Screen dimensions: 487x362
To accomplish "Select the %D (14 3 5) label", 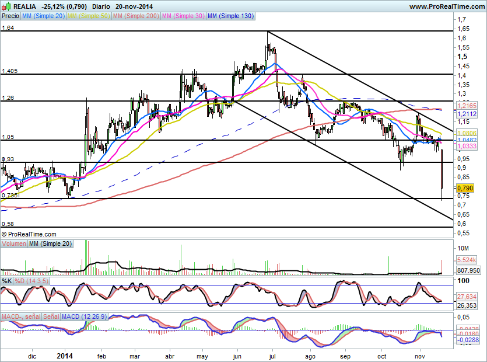I will click(32, 281).
